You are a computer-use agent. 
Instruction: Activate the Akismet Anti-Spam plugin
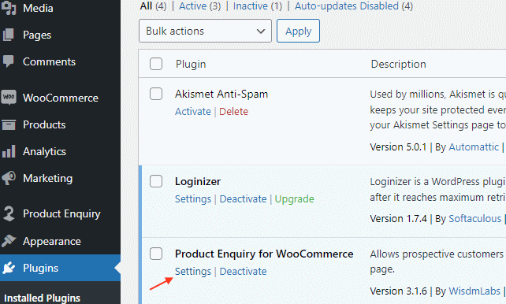(x=192, y=112)
